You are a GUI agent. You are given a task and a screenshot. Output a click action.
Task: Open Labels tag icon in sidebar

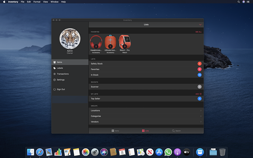click(54, 68)
